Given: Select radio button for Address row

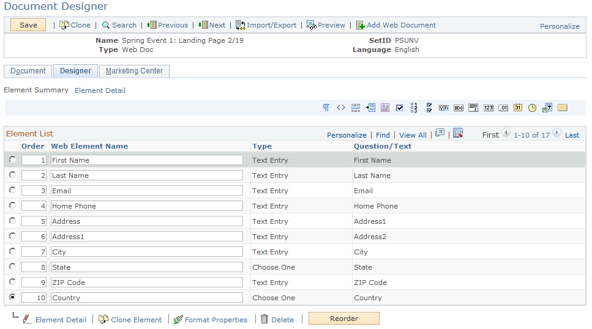Looking at the screenshot, I should pos(12,221).
